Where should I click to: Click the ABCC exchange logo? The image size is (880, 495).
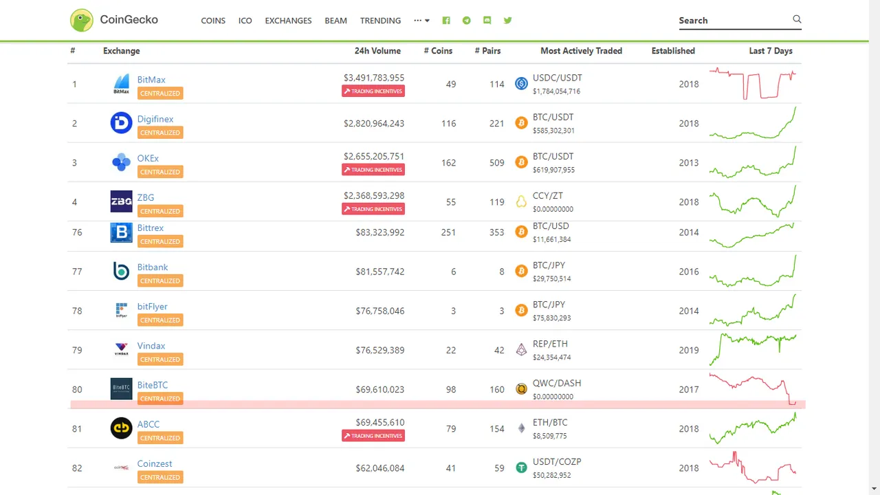122,428
